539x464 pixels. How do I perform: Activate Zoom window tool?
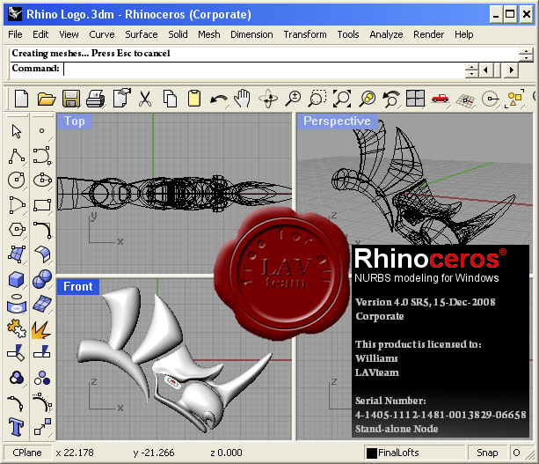(317, 99)
